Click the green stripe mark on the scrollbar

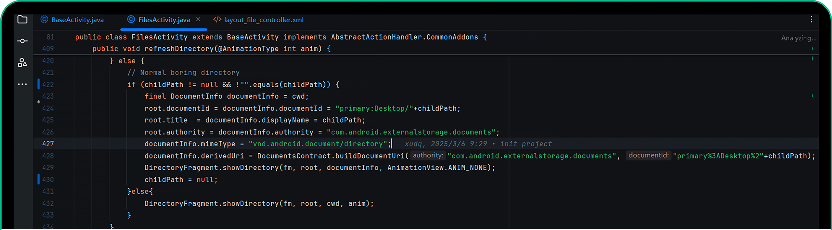point(812,58)
